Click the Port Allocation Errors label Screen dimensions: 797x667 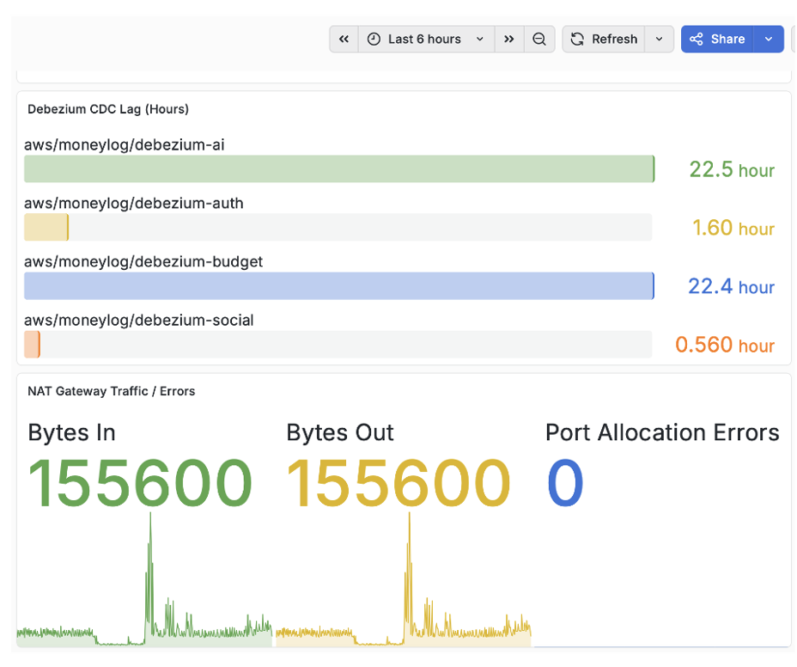click(x=662, y=432)
